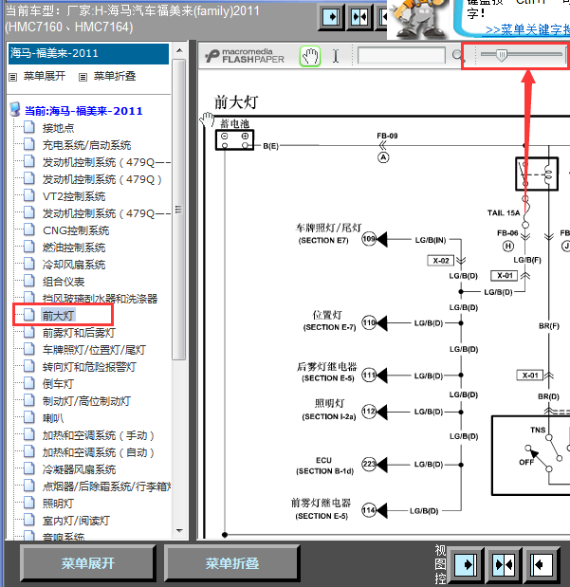Click the bottom view control left-arrow icon
Viewport: 570px width, 587px height.
[x=542, y=564]
